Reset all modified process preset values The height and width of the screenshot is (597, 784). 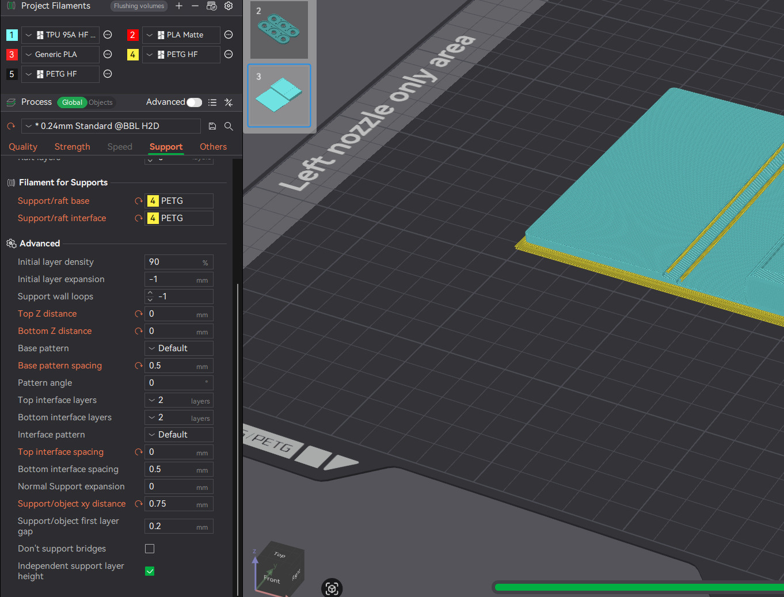coord(11,126)
